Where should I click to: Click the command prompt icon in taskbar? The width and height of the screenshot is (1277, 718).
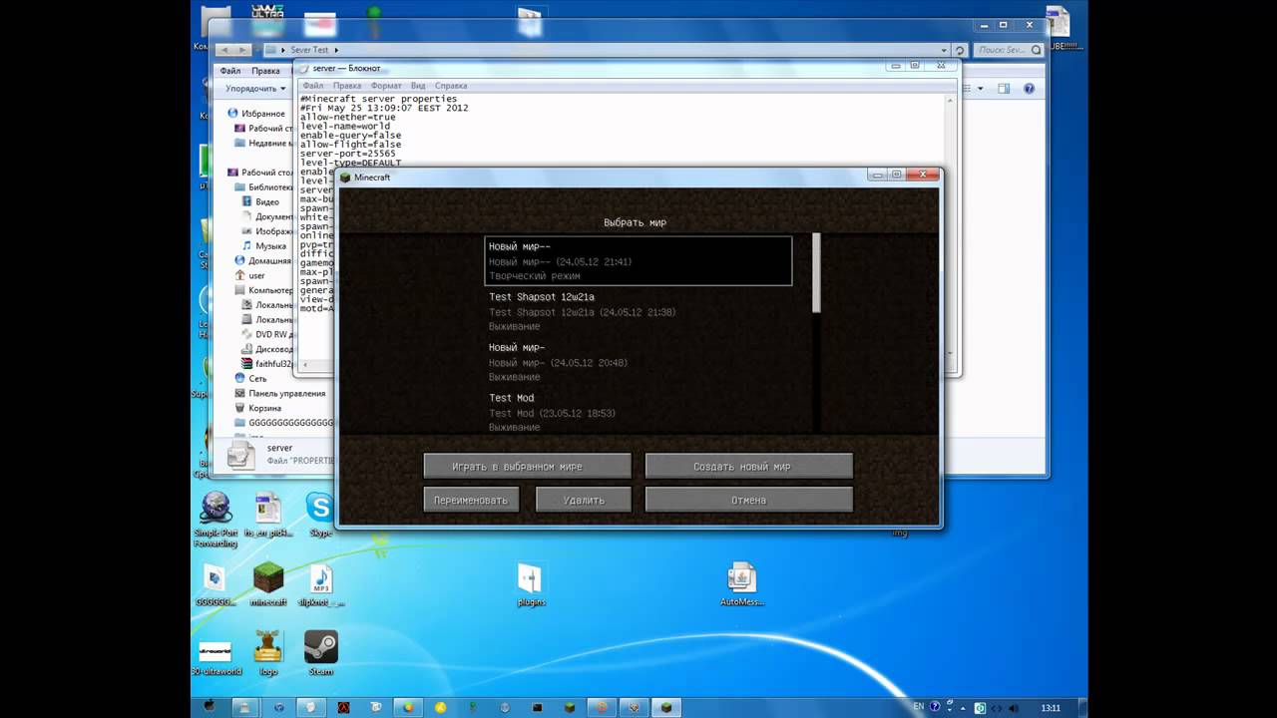537,706
